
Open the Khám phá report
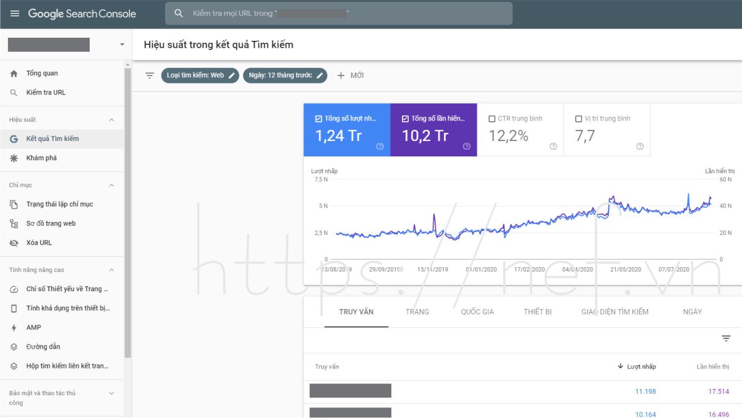click(41, 158)
